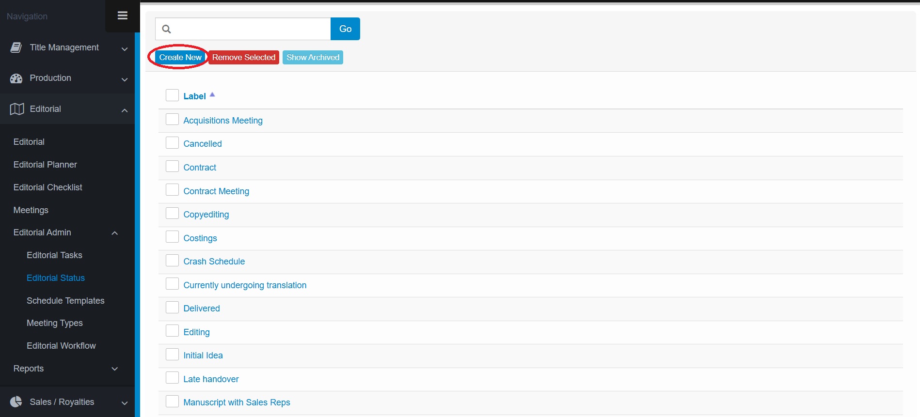Expand the Reports section chevron

pyautogui.click(x=115, y=369)
